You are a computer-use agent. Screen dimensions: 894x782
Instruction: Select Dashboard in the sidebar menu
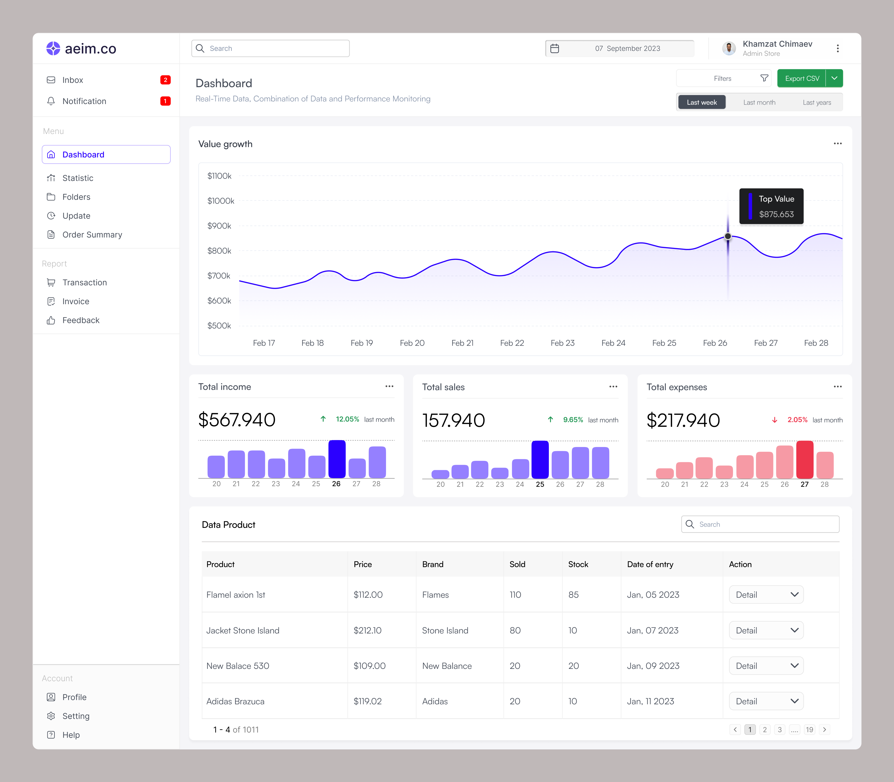point(83,155)
